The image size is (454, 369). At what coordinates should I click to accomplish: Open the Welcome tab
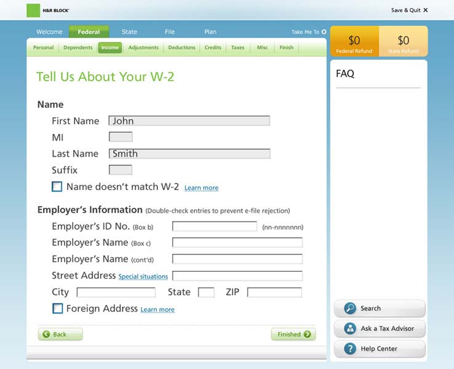pyautogui.click(x=49, y=32)
